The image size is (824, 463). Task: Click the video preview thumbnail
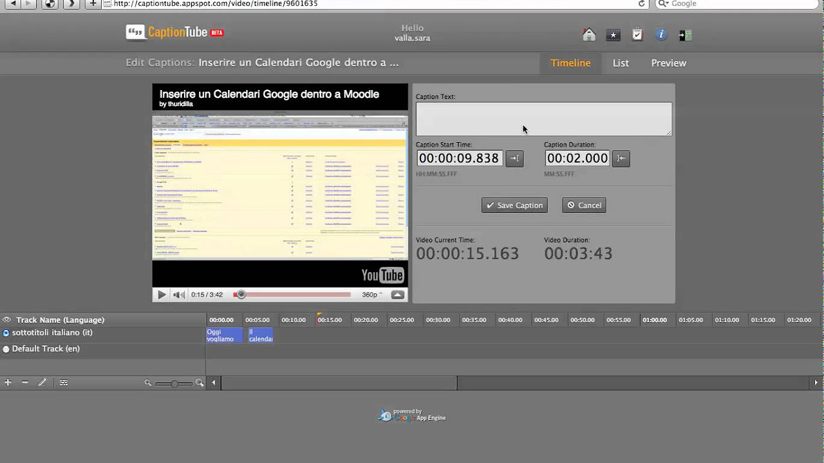(280, 187)
